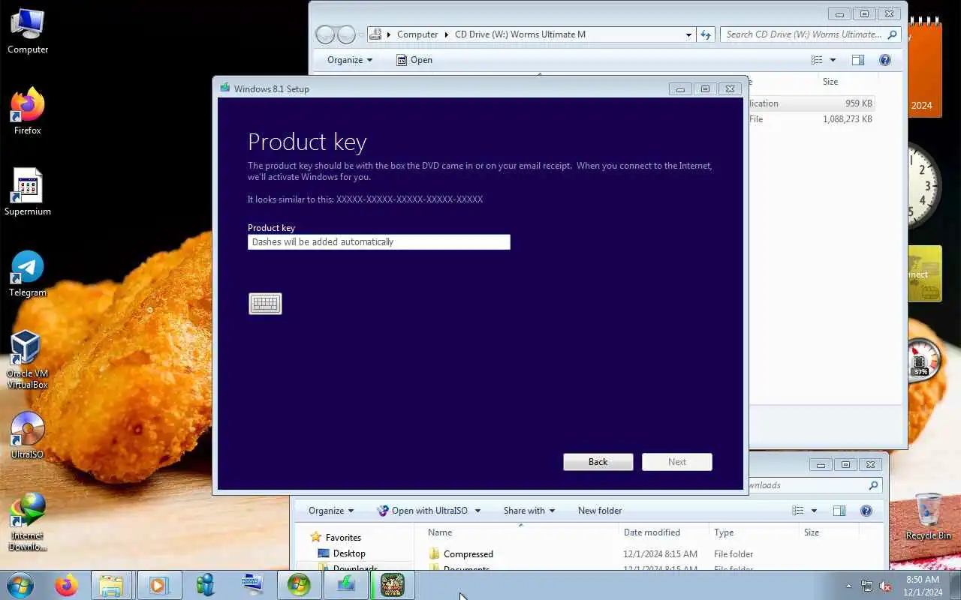Click the Computer breadcrumb in address bar
Image resolution: width=961 pixels, height=600 pixels.
417,34
